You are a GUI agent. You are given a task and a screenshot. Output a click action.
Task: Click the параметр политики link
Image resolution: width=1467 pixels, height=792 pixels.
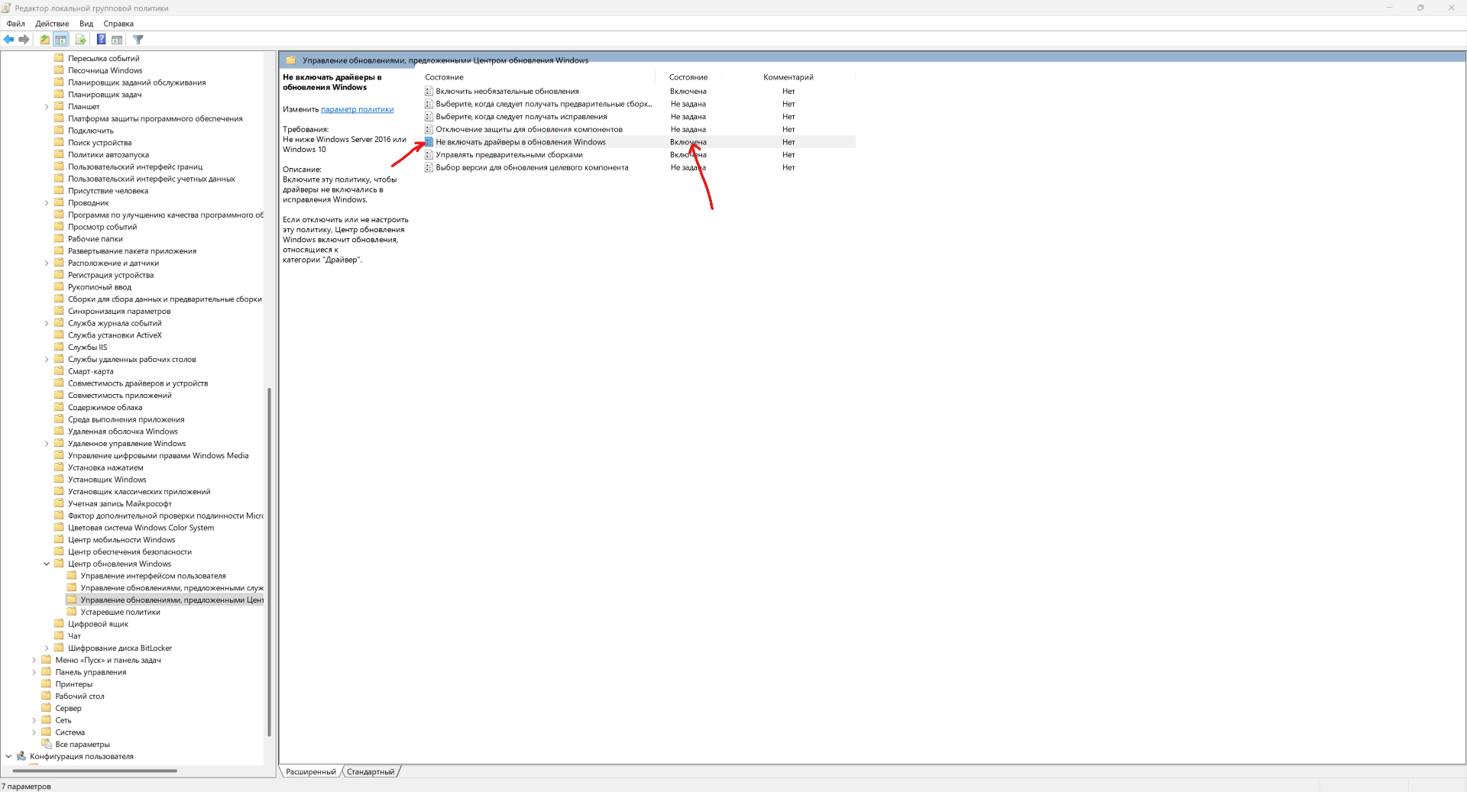[357, 110]
